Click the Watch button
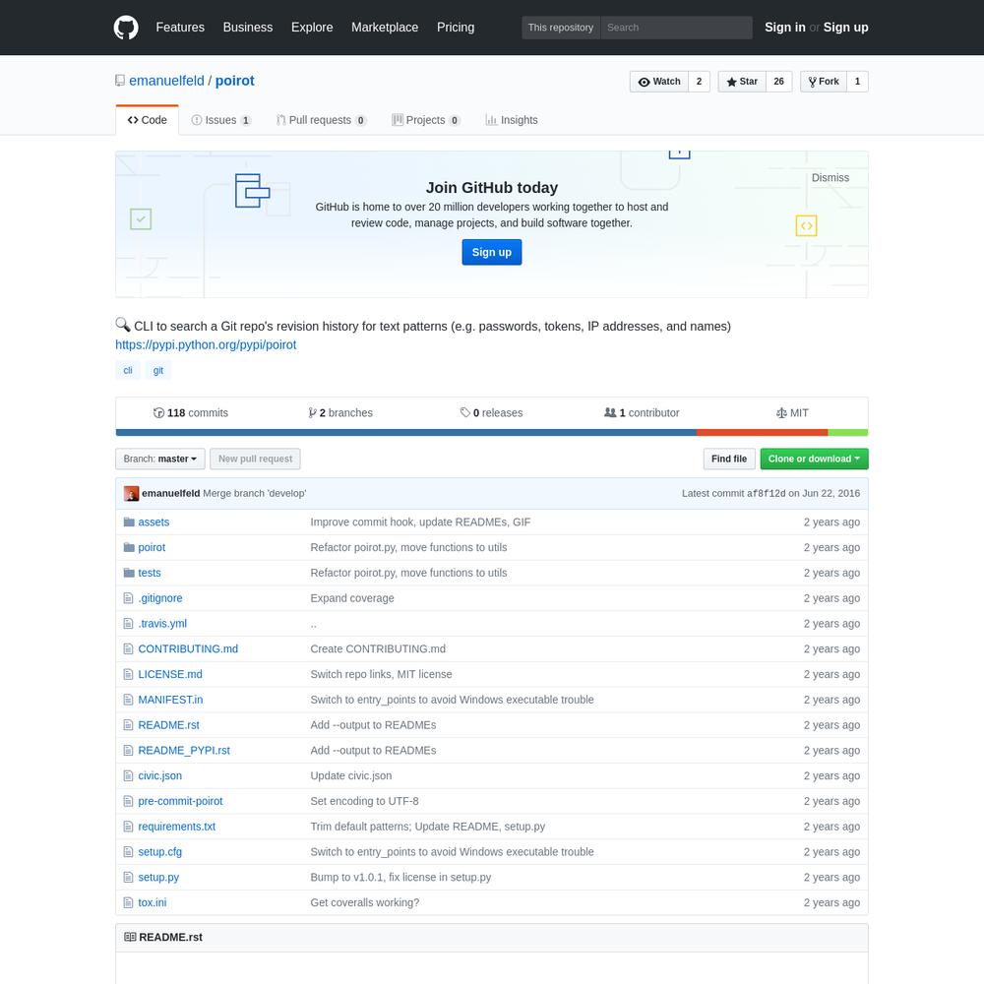 coord(659,82)
